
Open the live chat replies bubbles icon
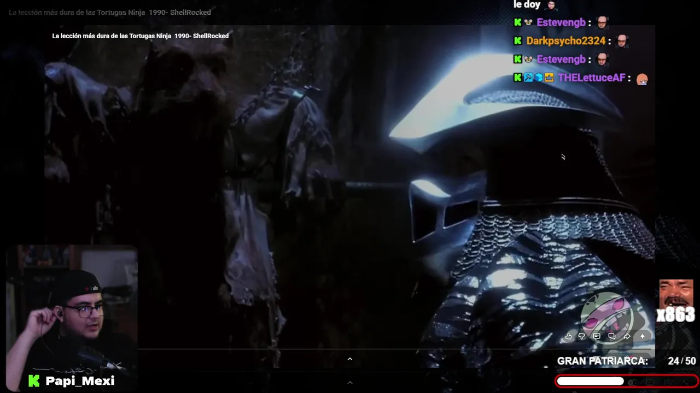tap(612, 336)
